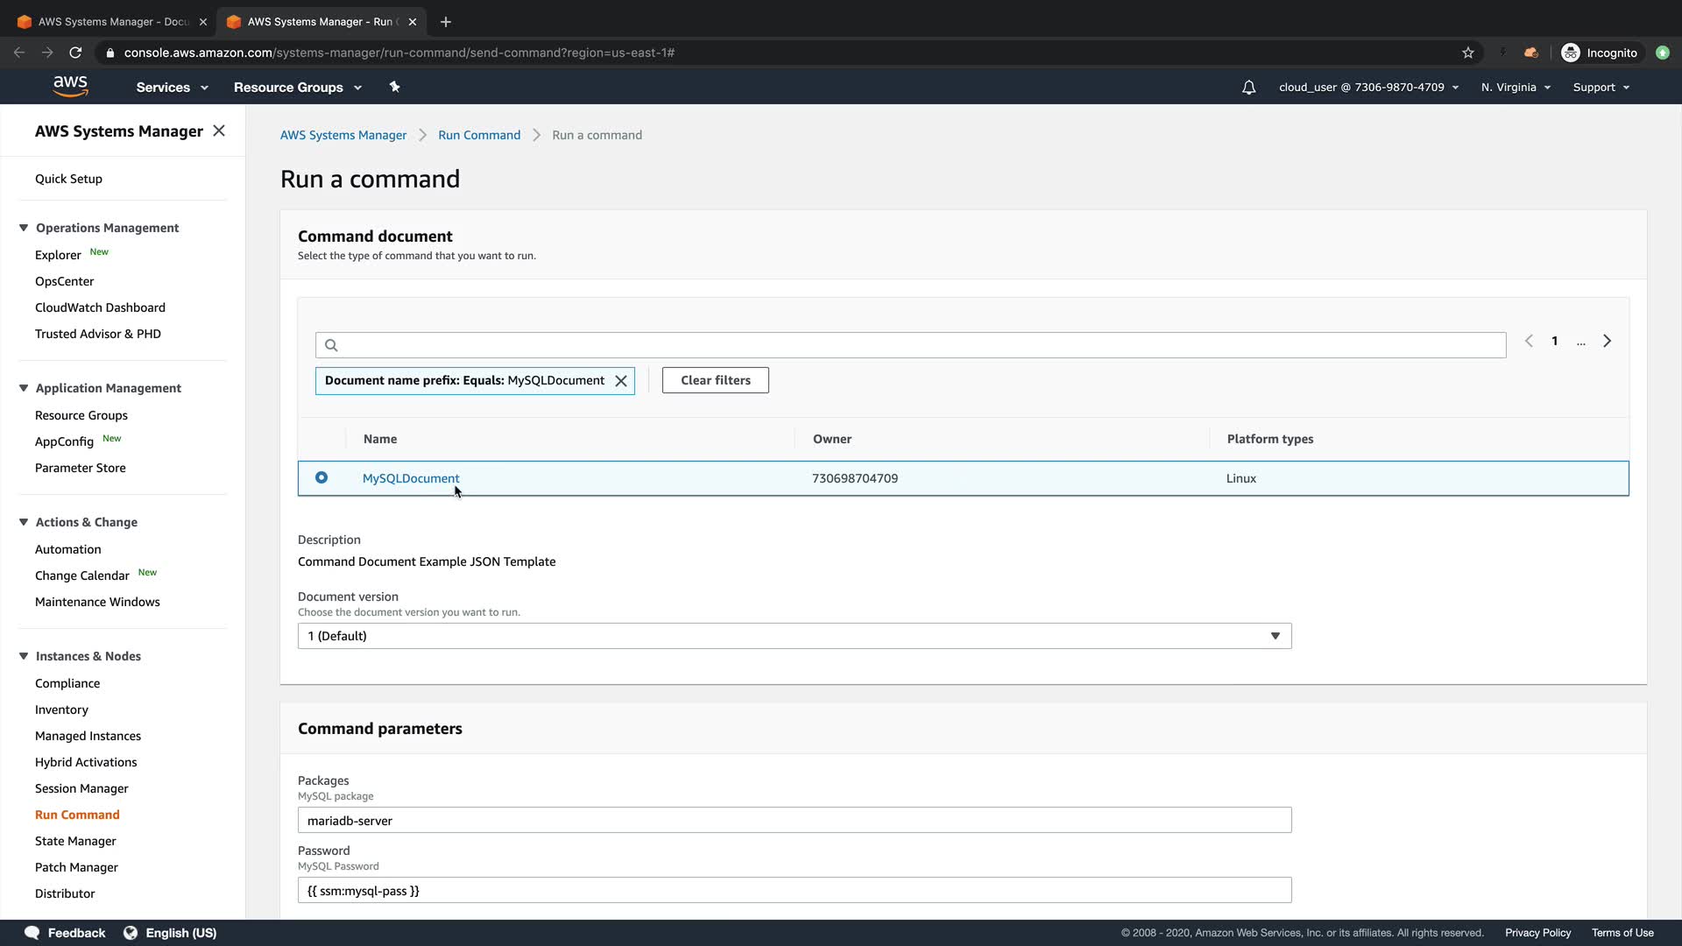Select the MySQLDocument radio button
This screenshot has height=946, width=1682.
(x=322, y=478)
